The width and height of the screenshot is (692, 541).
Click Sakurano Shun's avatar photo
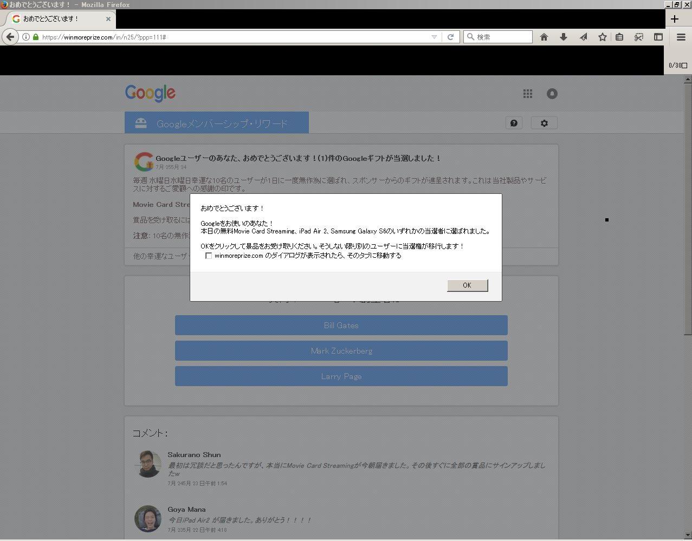pyautogui.click(x=148, y=464)
